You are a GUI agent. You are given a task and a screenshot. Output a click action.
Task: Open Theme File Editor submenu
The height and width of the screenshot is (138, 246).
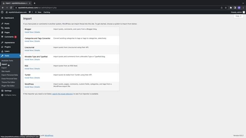pos(8,82)
